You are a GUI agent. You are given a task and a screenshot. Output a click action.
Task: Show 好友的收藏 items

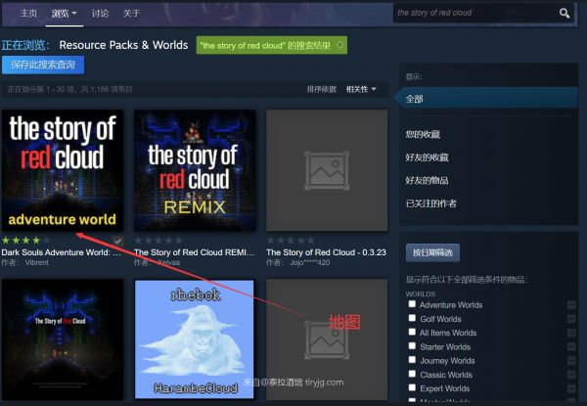pyautogui.click(x=428, y=158)
